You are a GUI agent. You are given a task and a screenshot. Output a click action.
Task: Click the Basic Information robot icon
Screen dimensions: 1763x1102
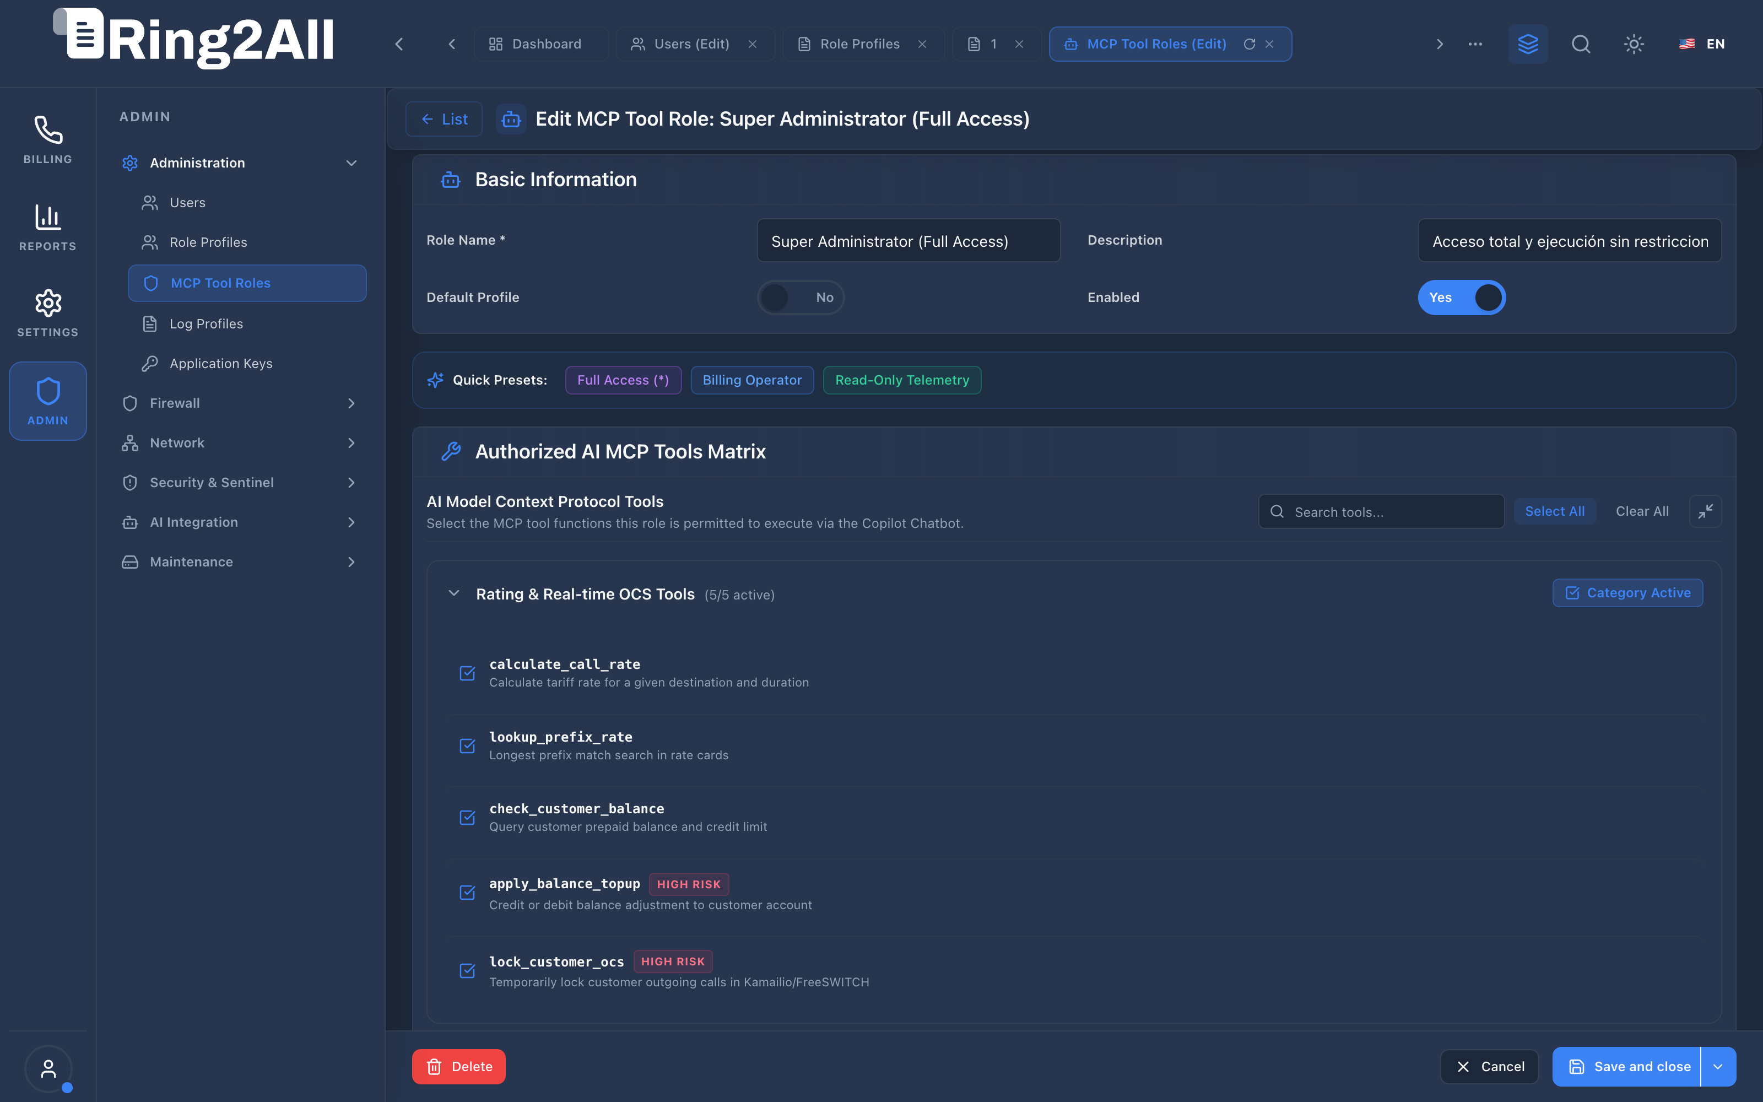(x=451, y=179)
